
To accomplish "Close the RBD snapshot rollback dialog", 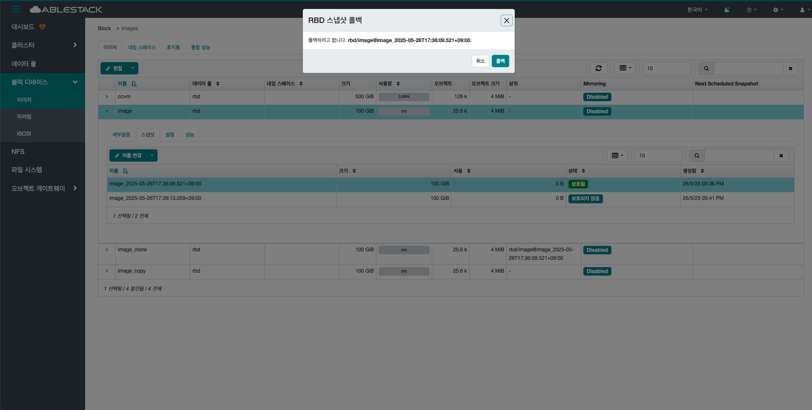I will tap(506, 20).
